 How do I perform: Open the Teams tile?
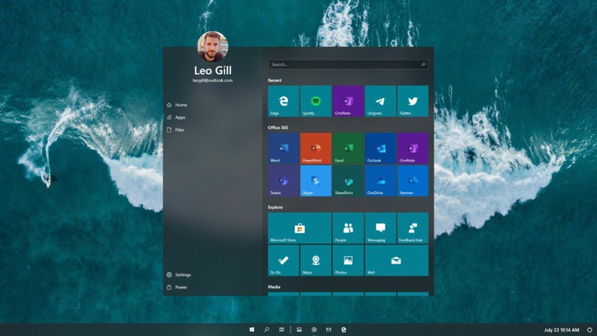click(283, 181)
